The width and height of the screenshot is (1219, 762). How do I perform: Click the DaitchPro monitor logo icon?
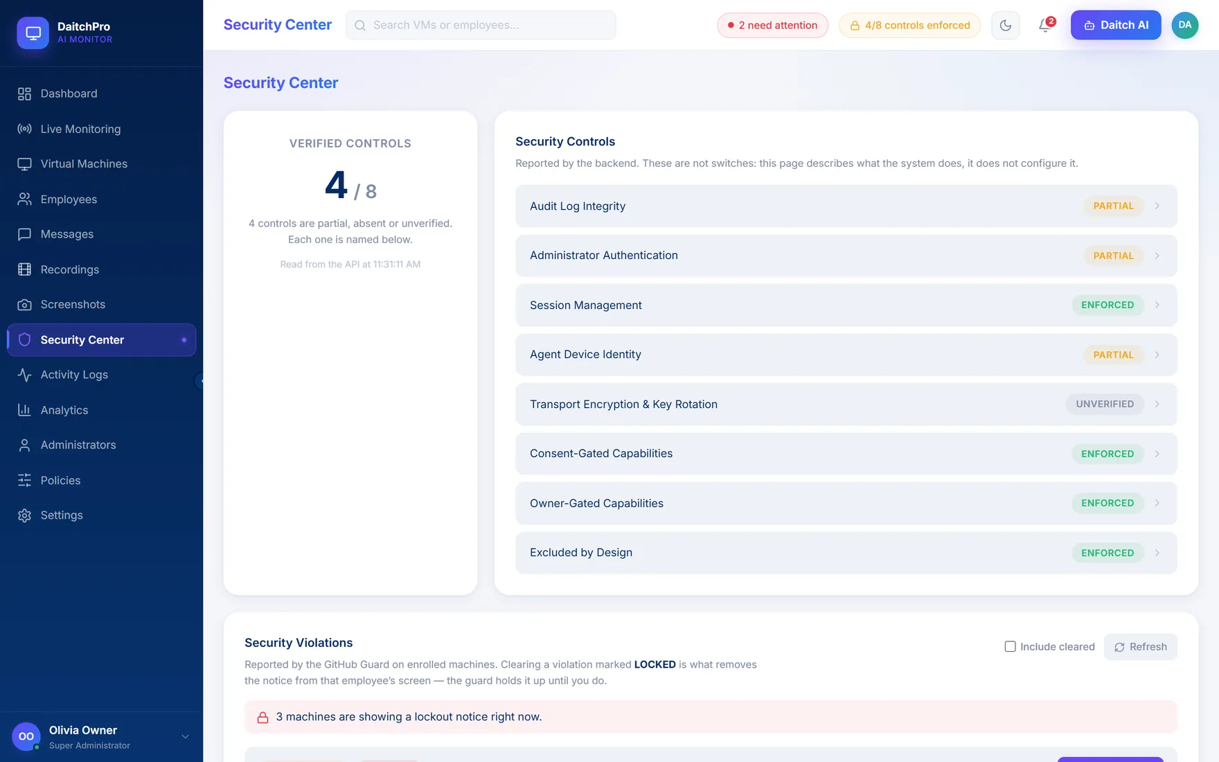click(33, 33)
